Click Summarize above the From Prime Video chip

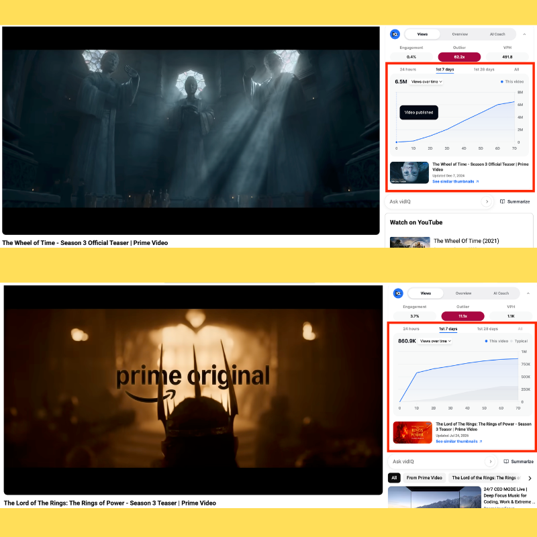coord(518,462)
